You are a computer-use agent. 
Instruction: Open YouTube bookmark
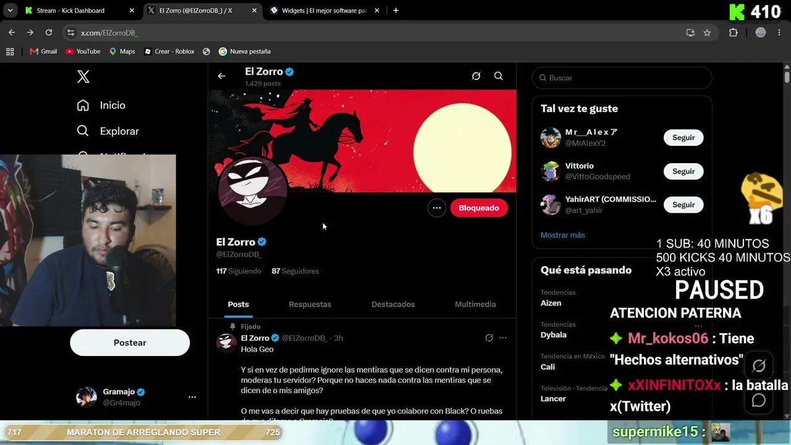click(83, 51)
